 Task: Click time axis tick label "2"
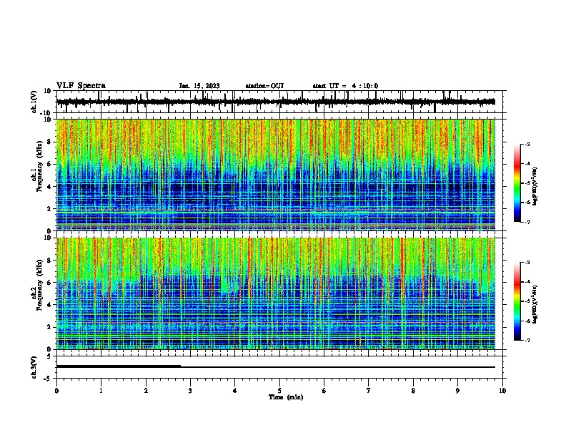click(x=146, y=391)
